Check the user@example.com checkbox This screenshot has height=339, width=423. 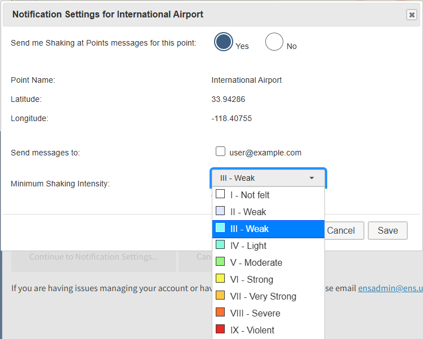[x=220, y=151]
